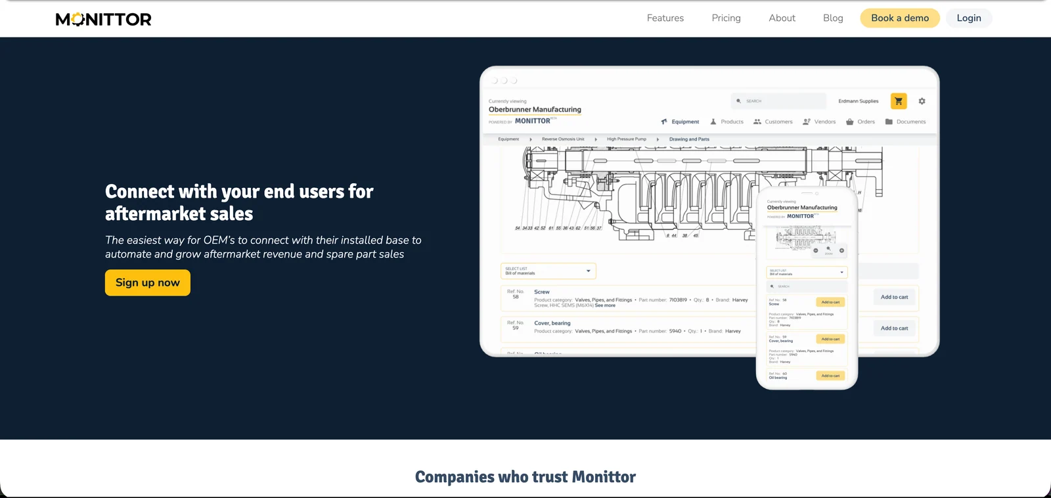Open the Pricing menu item
The width and height of the screenshot is (1051, 498).
(x=727, y=18)
